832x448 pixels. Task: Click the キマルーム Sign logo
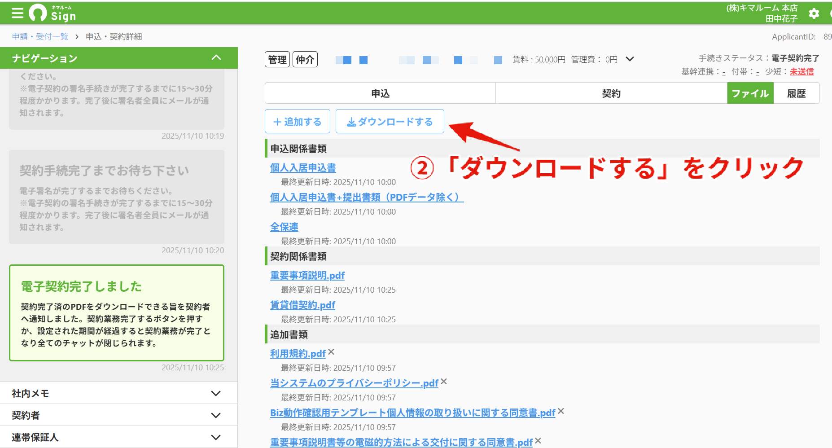[53, 13]
